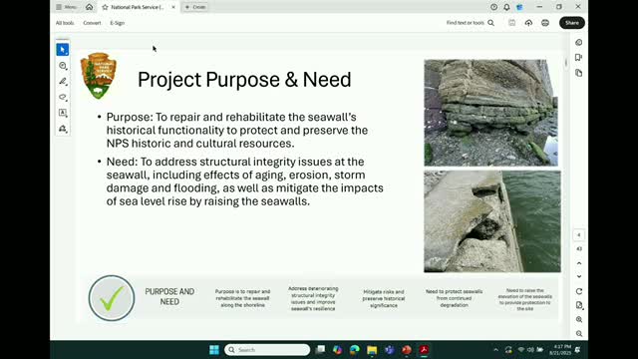
Task: Go to the Acrobat Home view
Action: coord(89,7)
